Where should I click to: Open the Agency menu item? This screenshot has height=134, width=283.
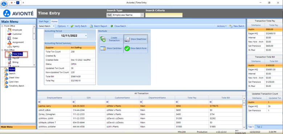[x=16, y=46]
